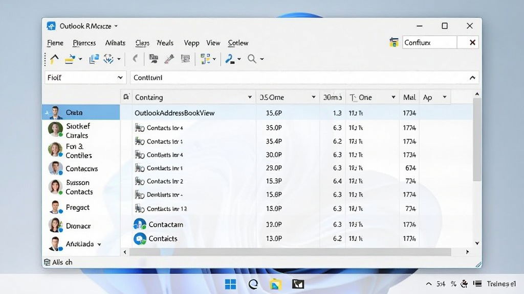
Task: Open the Mlnats menu
Action: click(x=115, y=43)
